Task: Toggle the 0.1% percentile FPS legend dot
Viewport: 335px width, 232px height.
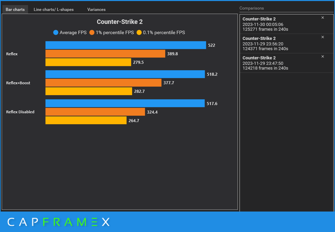Action: click(x=139, y=32)
